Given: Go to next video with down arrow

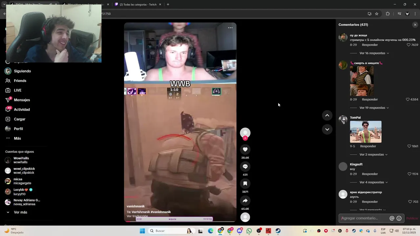Looking at the screenshot, I should point(327,129).
